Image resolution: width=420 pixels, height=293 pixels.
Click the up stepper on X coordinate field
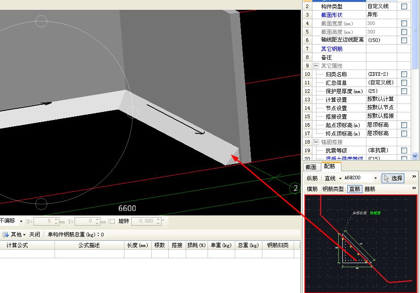[x=56, y=219]
